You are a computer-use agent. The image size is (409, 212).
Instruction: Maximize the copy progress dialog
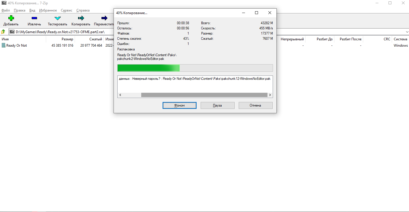coord(257,13)
